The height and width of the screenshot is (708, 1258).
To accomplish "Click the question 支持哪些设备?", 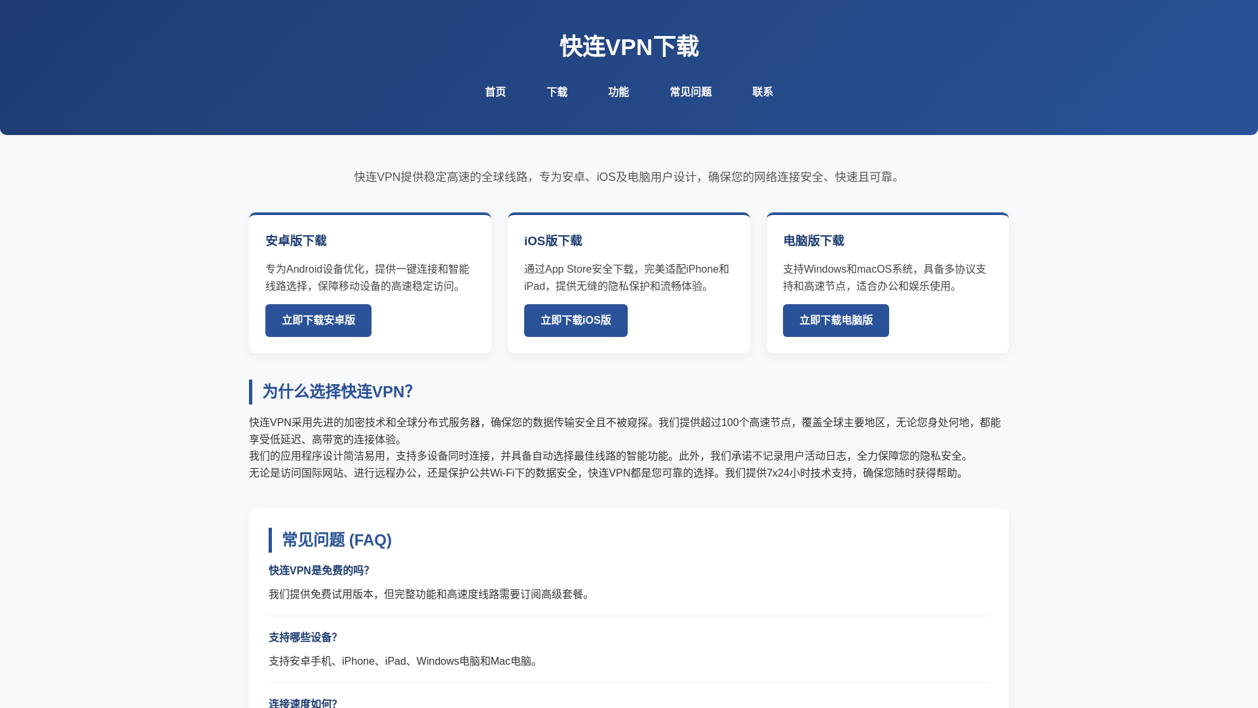I will [x=303, y=637].
